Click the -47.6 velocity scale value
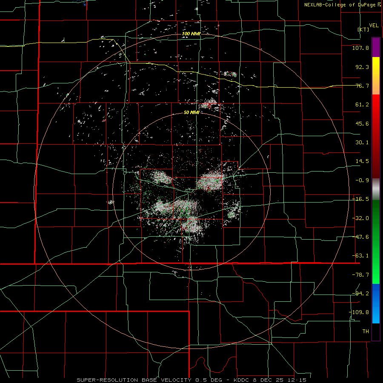The image size is (383, 383). [360, 237]
